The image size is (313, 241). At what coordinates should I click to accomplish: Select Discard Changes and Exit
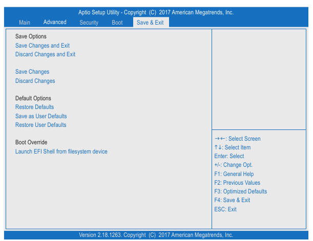(45, 54)
